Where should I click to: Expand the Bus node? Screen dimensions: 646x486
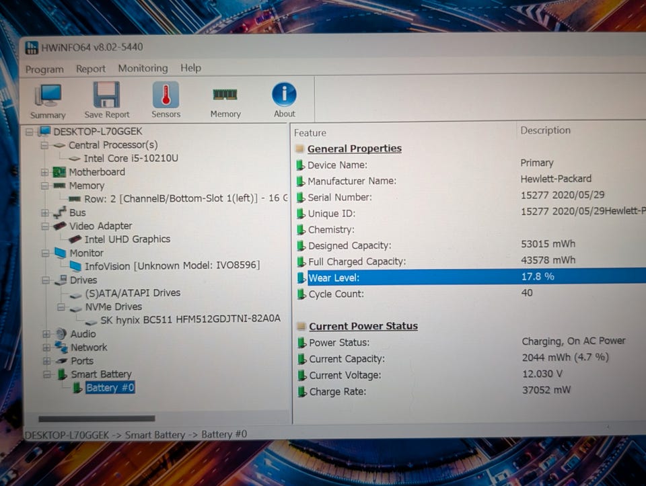click(x=45, y=213)
